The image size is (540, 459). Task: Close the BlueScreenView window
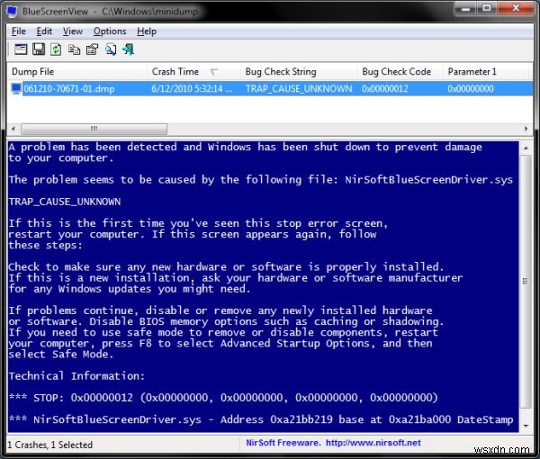516,8
